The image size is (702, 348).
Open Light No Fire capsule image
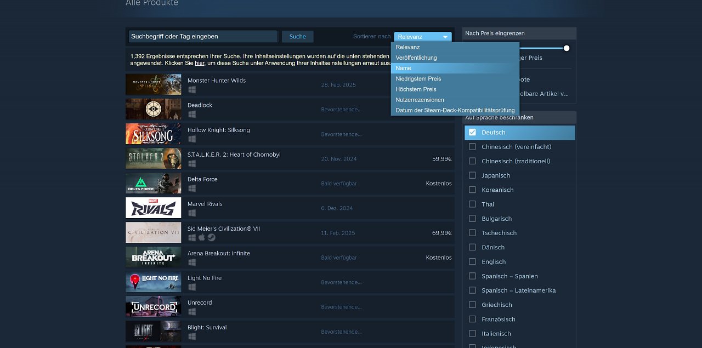pos(153,282)
